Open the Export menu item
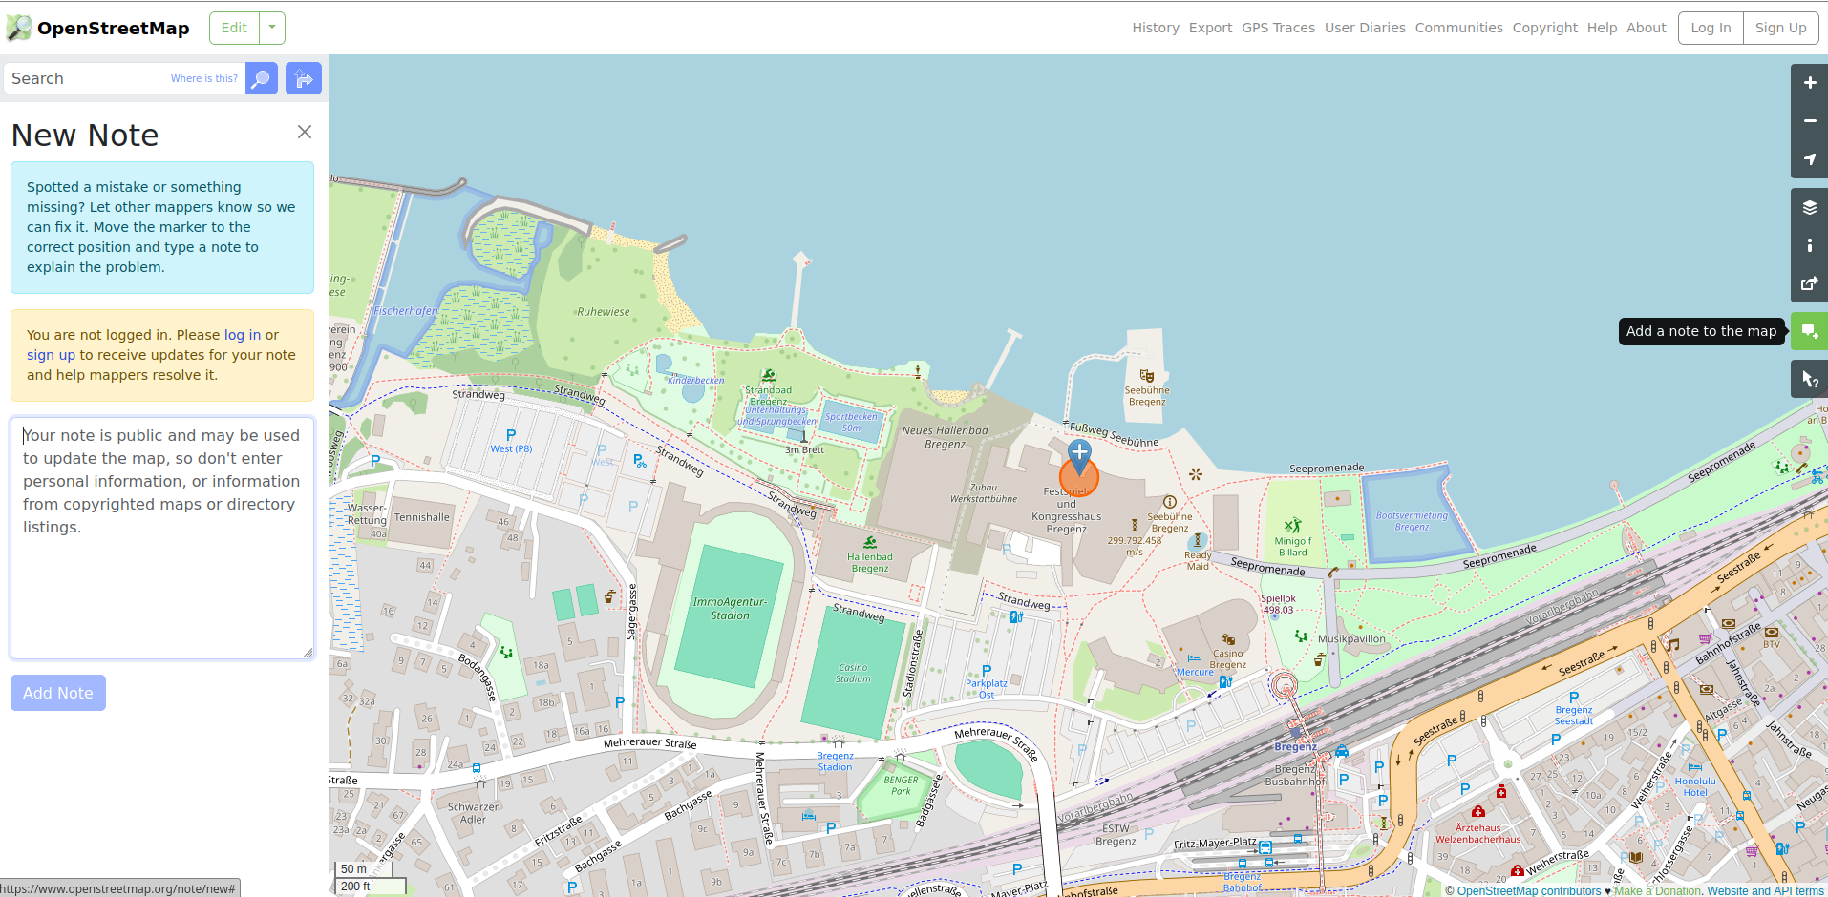Image resolution: width=1828 pixels, height=897 pixels. [1210, 28]
